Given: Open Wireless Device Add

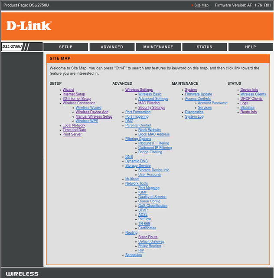Looking at the screenshot, I should [92, 112].
